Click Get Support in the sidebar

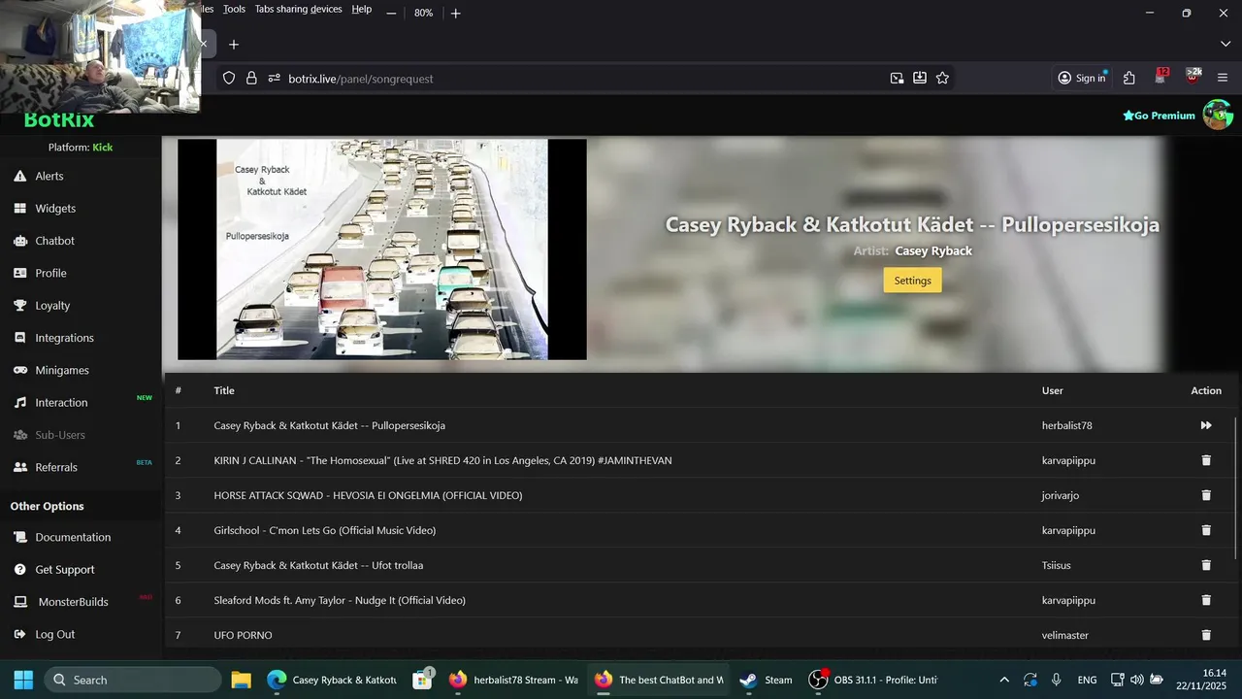[x=65, y=570]
